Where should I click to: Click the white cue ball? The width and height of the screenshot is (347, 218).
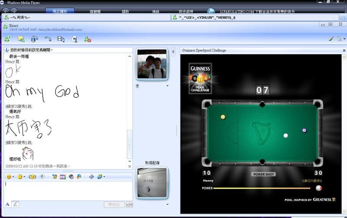tap(286, 135)
